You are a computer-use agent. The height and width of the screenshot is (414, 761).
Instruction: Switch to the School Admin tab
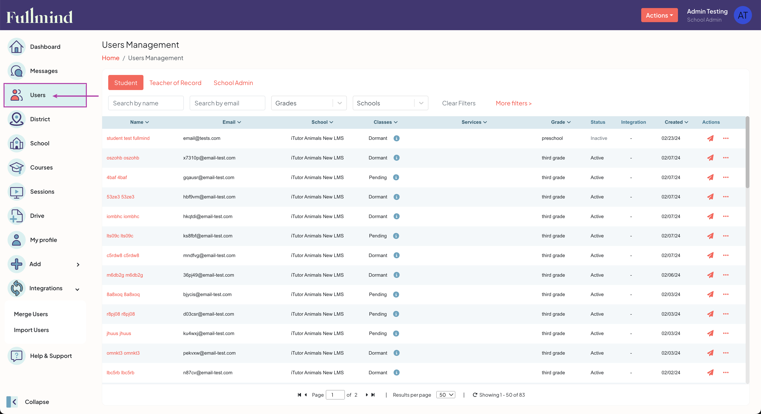coord(233,83)
